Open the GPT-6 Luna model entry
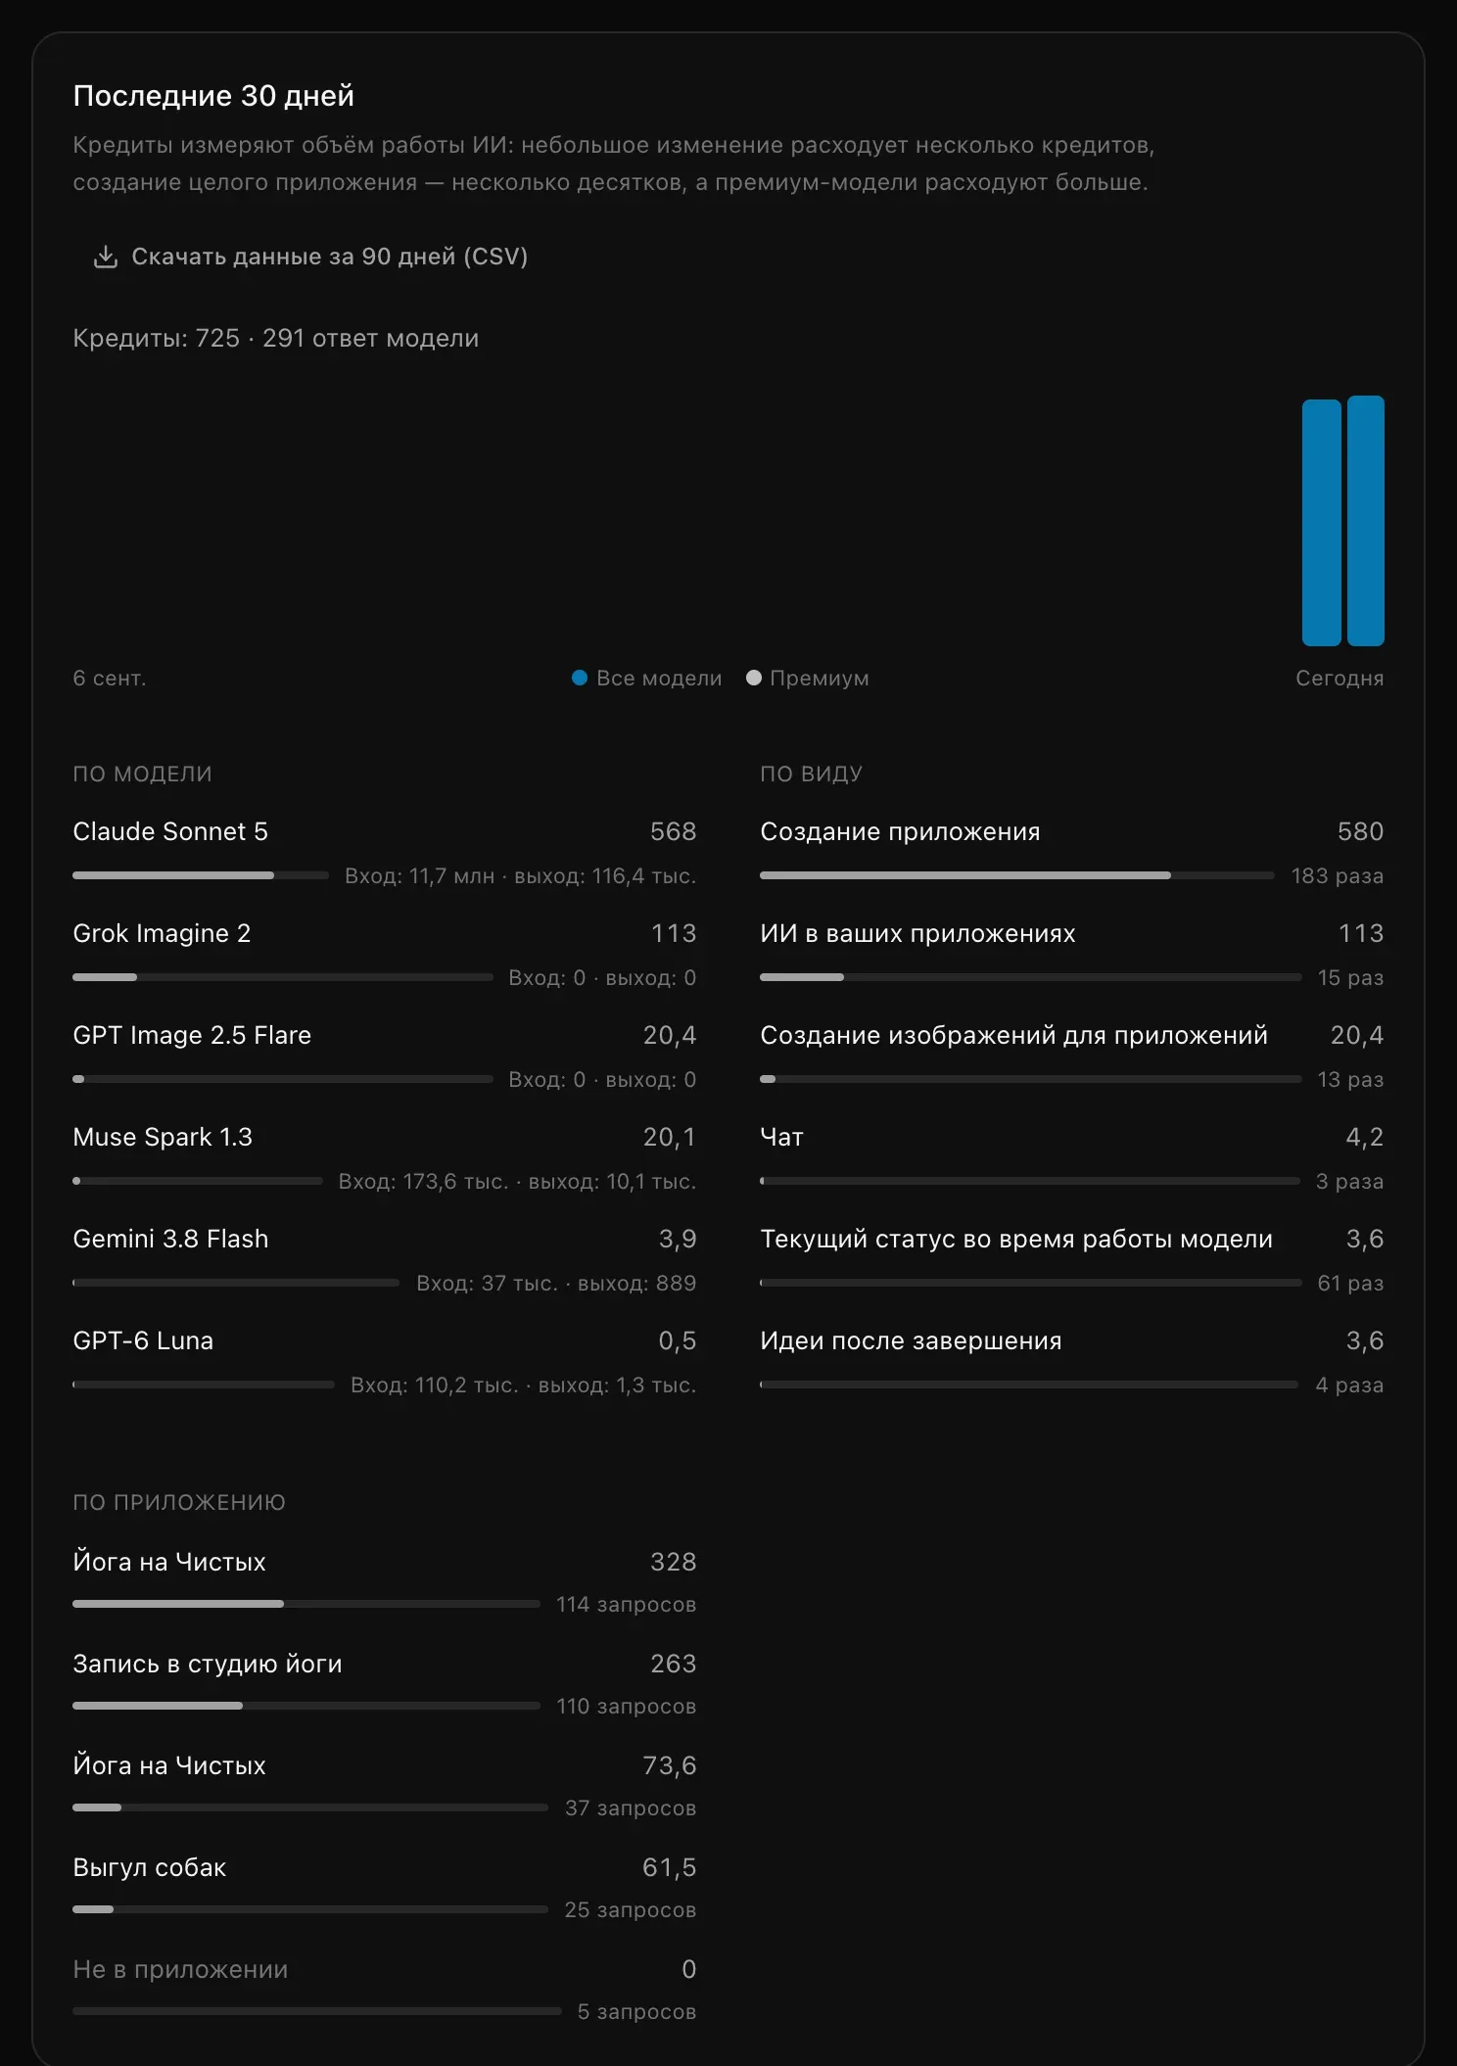 (385, 1361)
